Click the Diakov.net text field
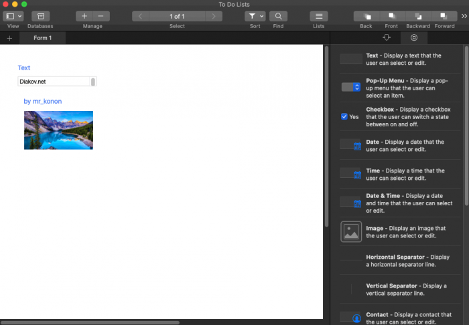469x325 pixels. (54, 82)
